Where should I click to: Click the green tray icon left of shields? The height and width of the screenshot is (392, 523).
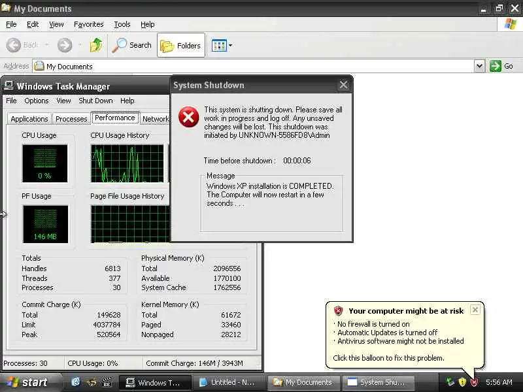point(450,382)
